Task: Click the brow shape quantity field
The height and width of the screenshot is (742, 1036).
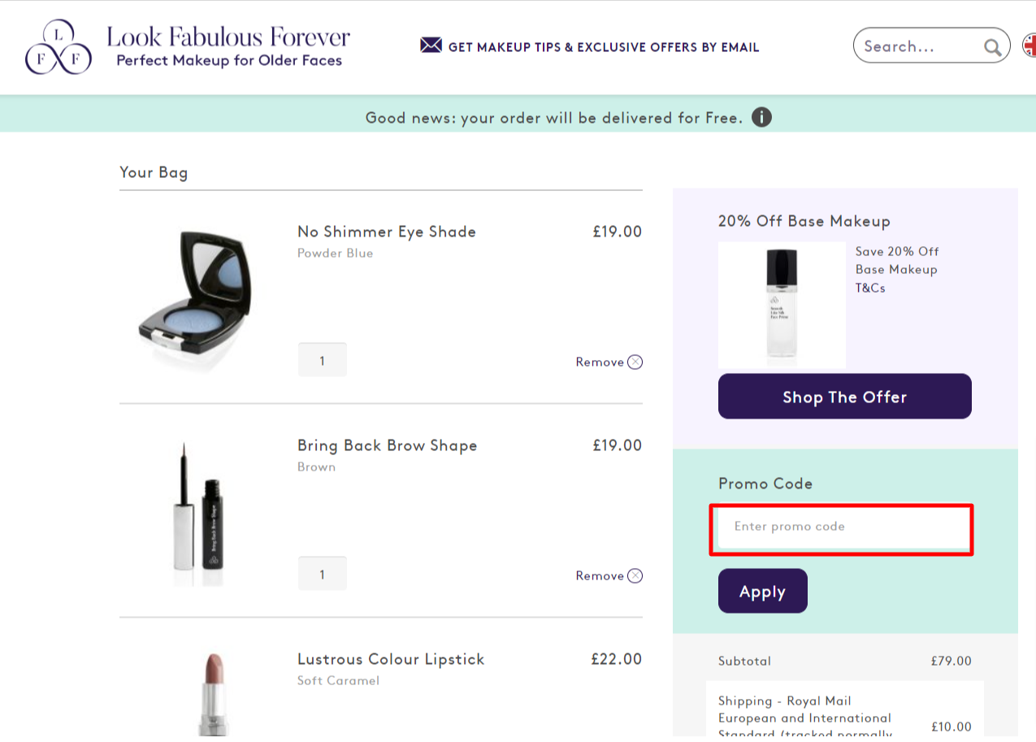Action: [x=322, y=573]
